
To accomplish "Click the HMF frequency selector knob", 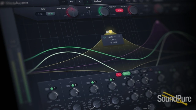I will [x=96, y=104].
